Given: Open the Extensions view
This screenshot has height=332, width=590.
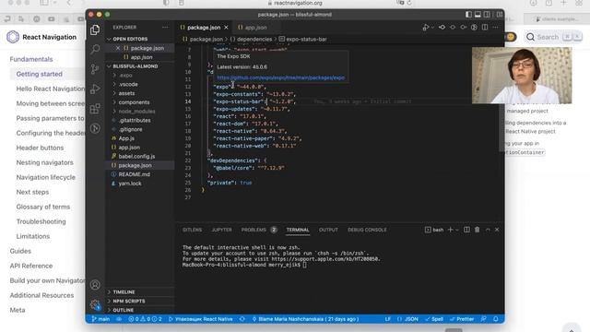Looking at the screenshot, I should click(95, 109).
